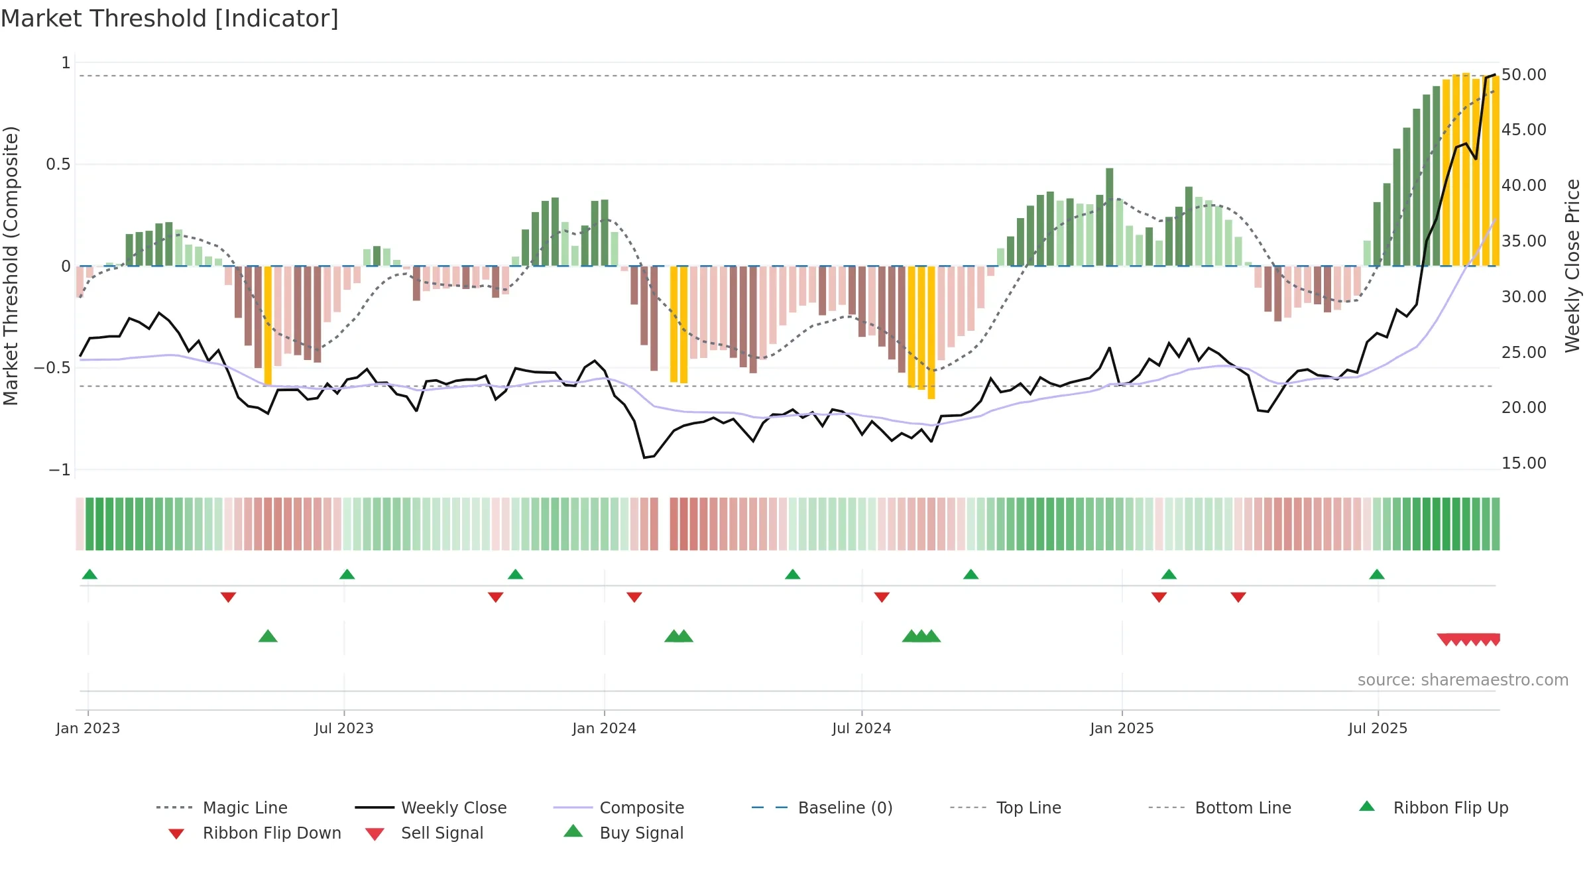This screenshot has width=1591, height=895.
Task: Click the Jan 2023 x-axis label
Action: tap(88, 728)
